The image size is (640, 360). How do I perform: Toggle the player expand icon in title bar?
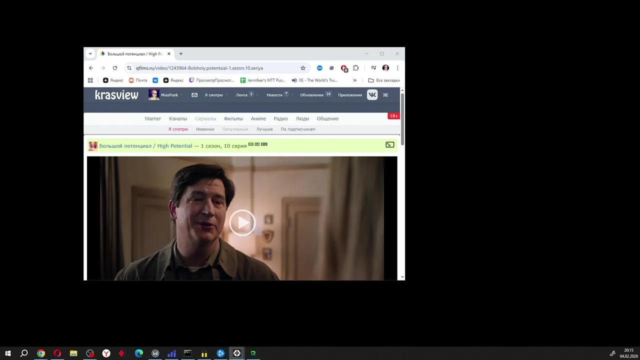390,145
